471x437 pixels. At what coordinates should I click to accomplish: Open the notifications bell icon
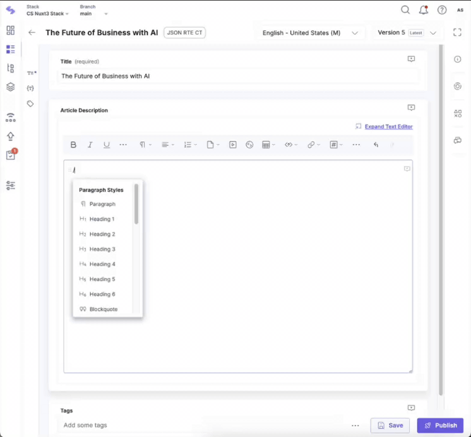(x=424, y=10)
